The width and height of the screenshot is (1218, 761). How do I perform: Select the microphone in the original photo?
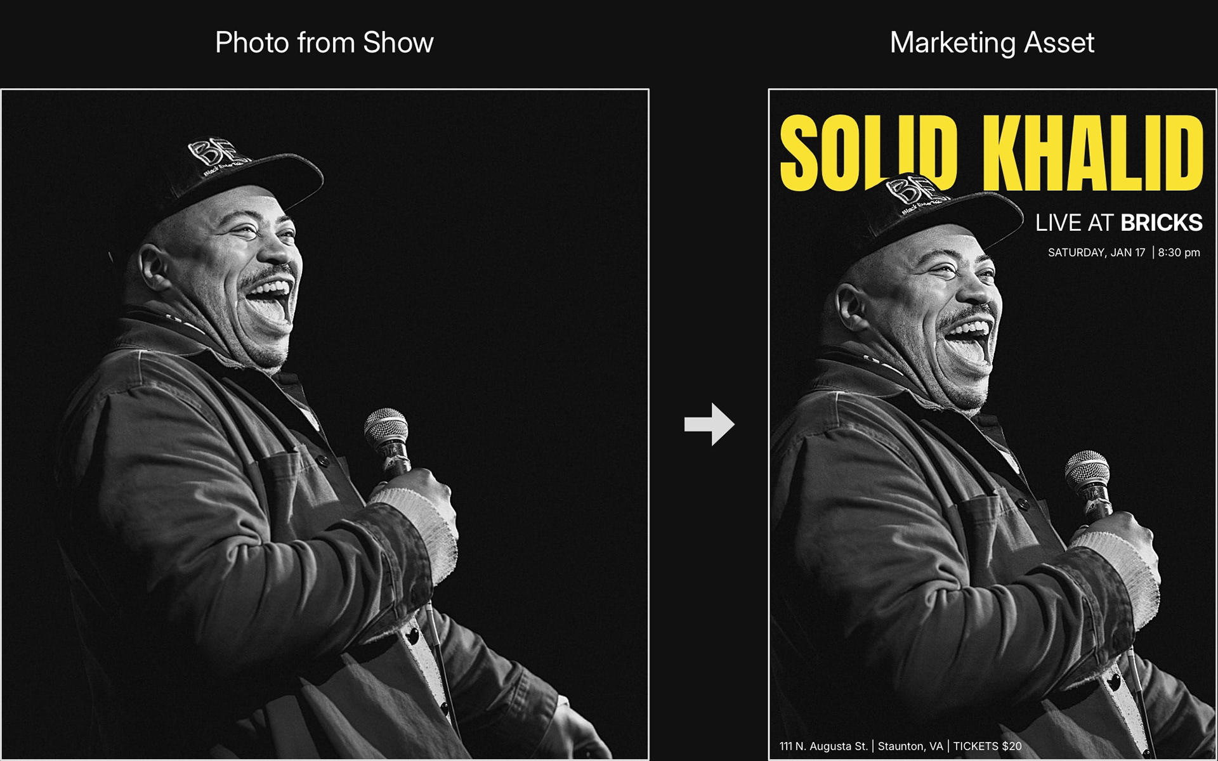click(388, 443)
